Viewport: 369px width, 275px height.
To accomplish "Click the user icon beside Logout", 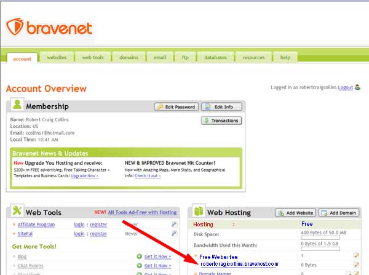I will [x=357, y=87].
